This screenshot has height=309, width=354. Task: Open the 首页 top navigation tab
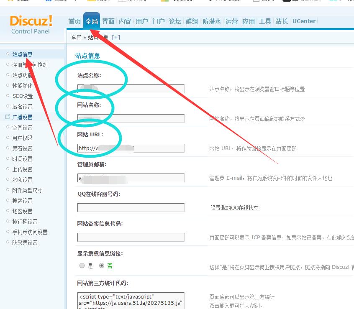(75, 21)
